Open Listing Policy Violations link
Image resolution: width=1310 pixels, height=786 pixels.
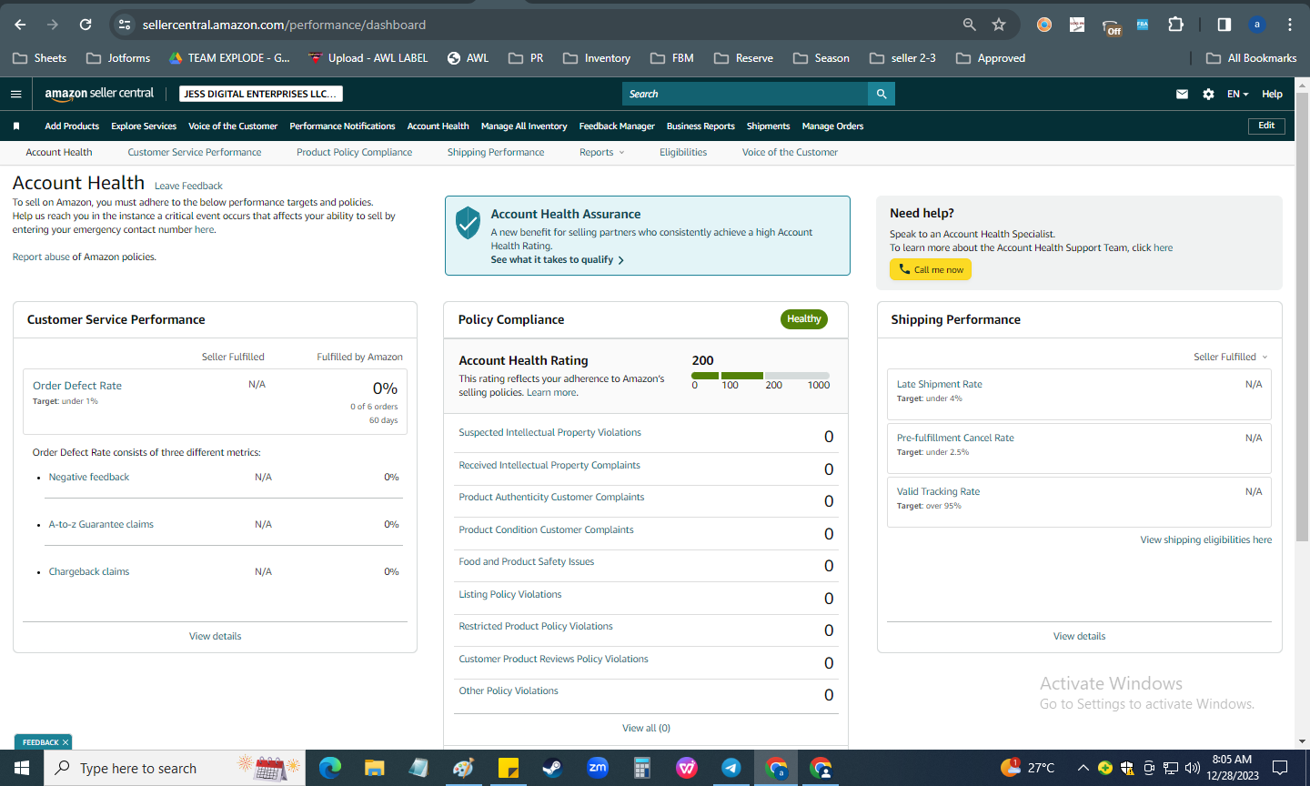click(x=510, y=595)
